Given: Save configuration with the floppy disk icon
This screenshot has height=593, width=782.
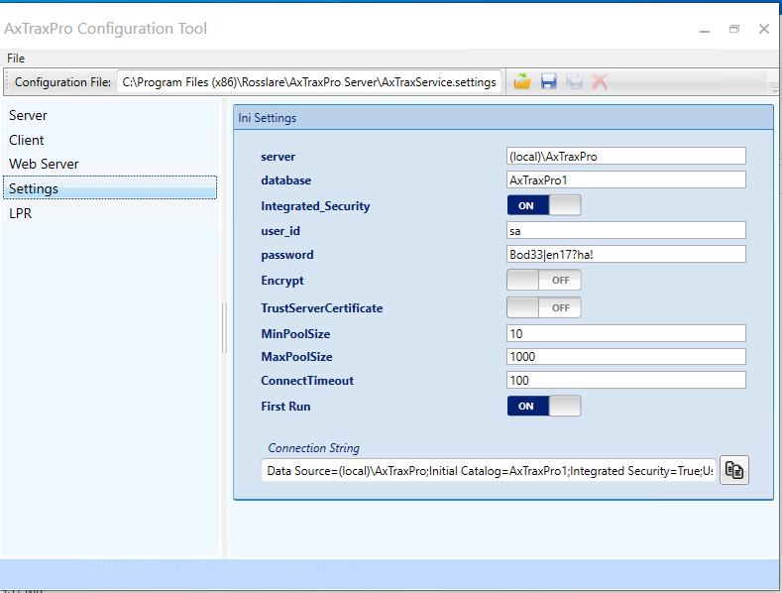Looking at the screenshot, I should (549, 81).
